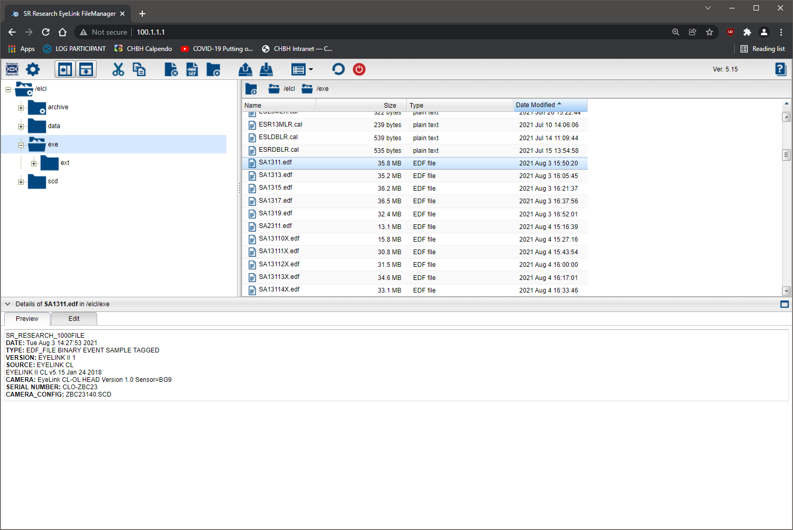
Task: Open the view layout dropdown arrow
Action: point(311,69)
